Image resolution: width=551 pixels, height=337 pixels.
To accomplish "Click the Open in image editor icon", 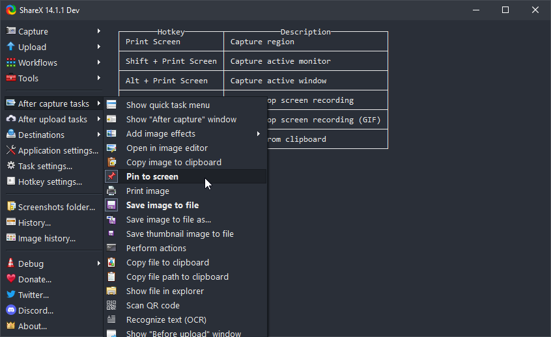I will [x=111, y=148].
